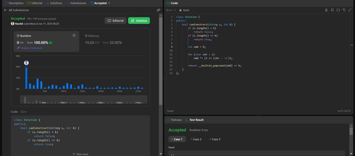The image size is (355, 156).
Task: Open the Solutions tab
Action: 54,3
